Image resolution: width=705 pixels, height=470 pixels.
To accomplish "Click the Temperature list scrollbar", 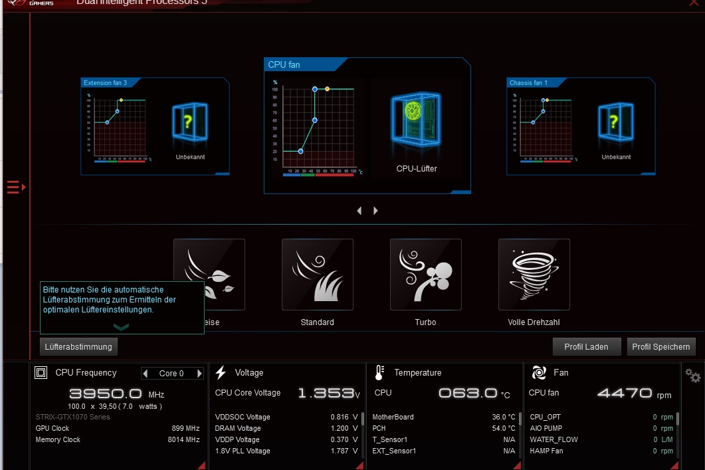I will pos(520,420).
